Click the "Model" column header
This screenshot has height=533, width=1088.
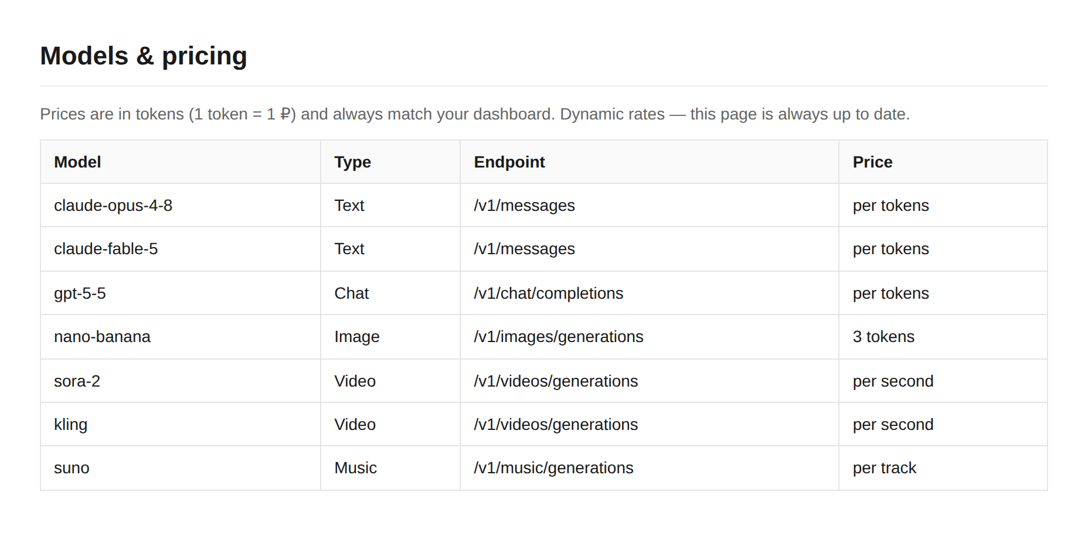[x=181, y=162]
